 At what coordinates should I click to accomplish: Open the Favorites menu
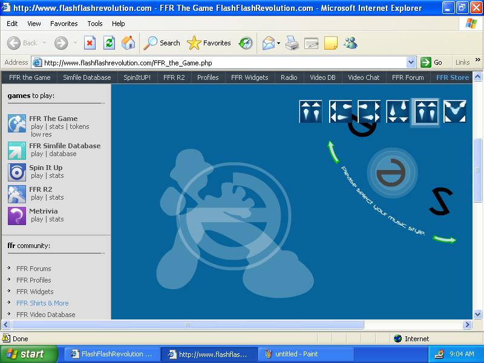(64, 24)
